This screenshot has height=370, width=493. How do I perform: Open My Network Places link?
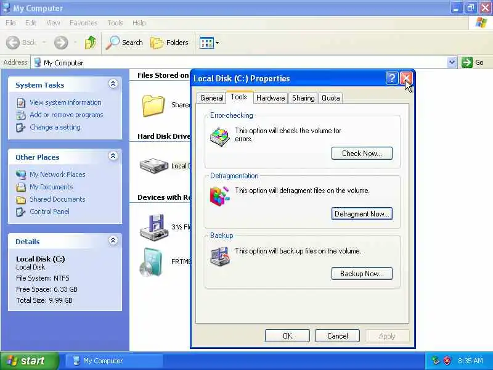57,175
